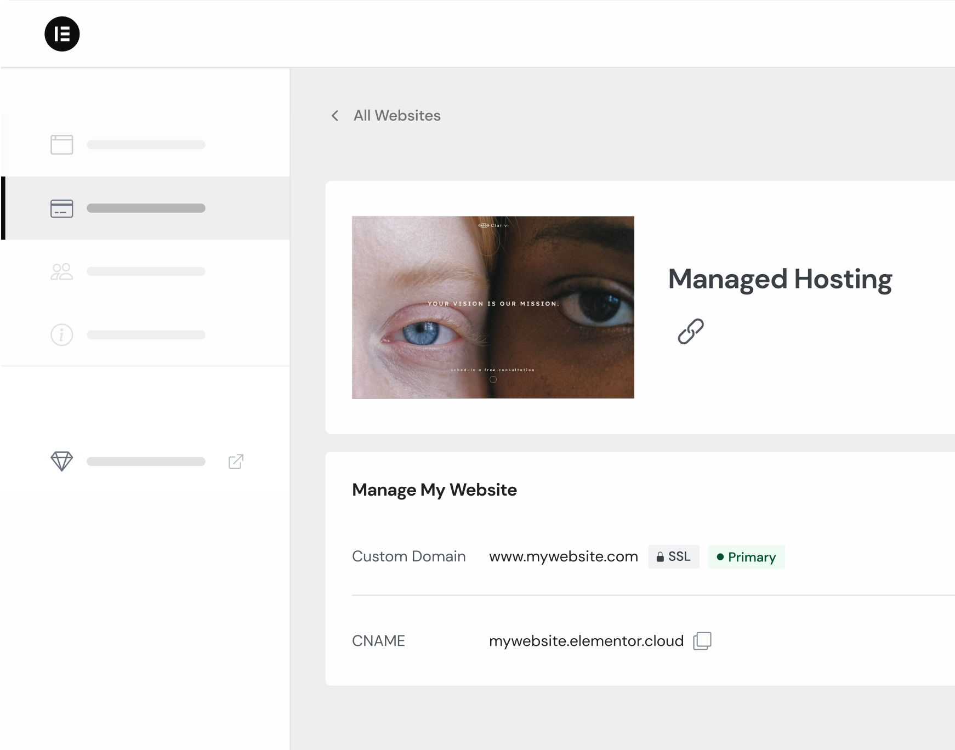This screenshot has height=750, width=955.
Task: Click the Managed Hosting title
Action: pyautogui.click(x=780, y=279)
